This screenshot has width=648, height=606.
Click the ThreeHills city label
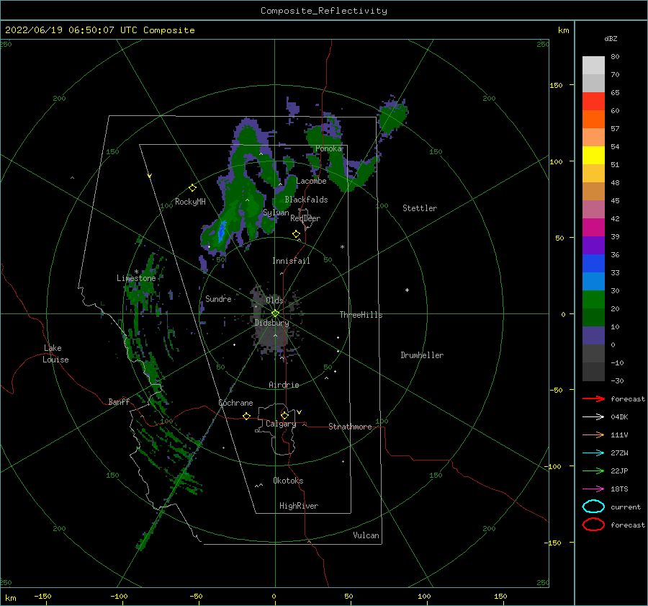[x=361, y=315]
